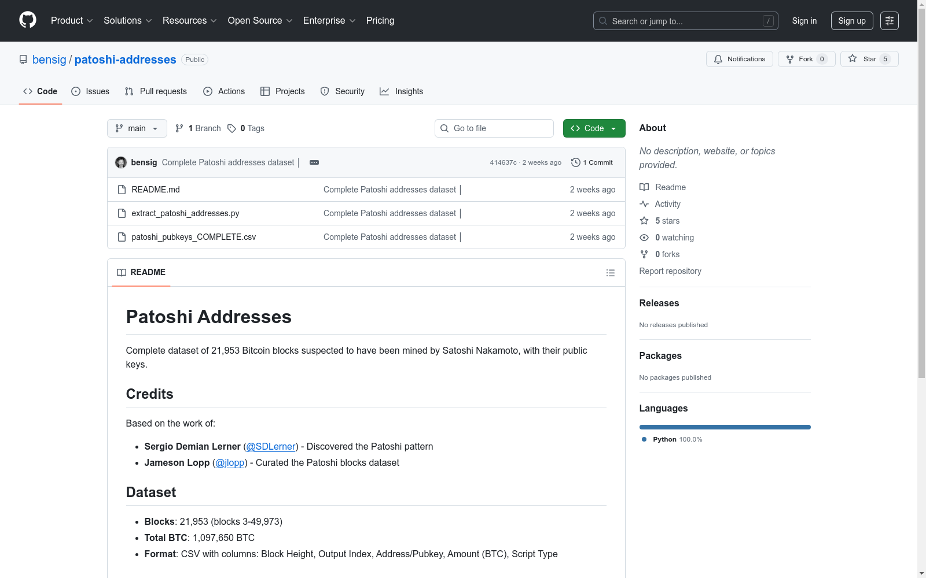Open the bensig owner link
Screen dimensions: 926x578
(49, 60)
